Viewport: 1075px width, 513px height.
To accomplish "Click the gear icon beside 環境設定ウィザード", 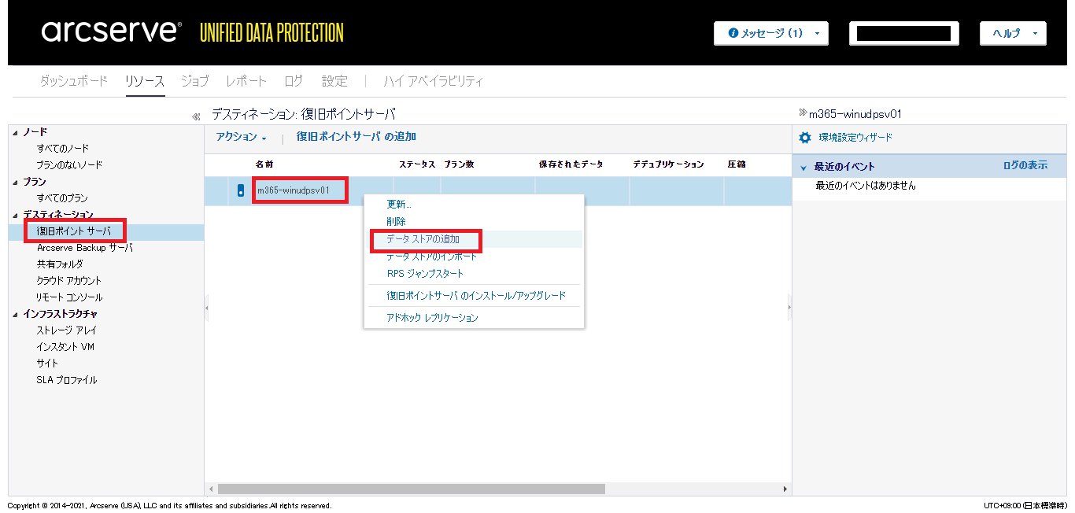I will (804, 138).
